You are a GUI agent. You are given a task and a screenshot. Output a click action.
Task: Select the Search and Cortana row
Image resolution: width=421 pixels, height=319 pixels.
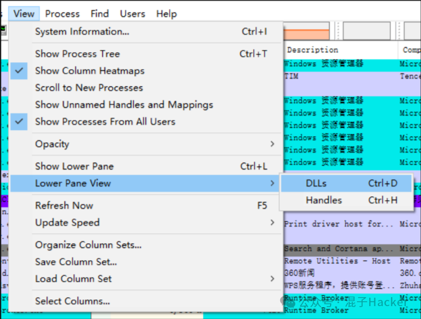[x=353, y=248]
